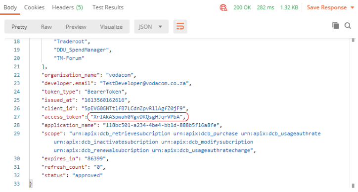Click the "access_token" key
This screenshot has height=192, width=358.
63,117
